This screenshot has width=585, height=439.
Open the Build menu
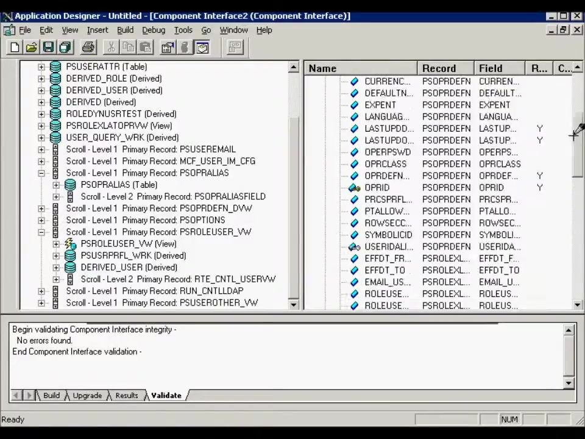pos(125,30)
